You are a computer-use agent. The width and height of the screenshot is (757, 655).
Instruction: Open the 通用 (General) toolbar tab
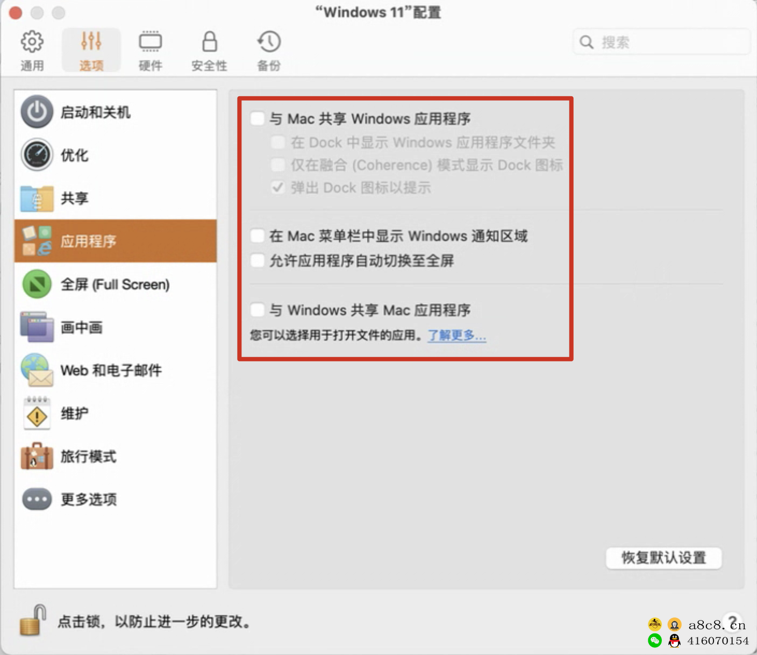(x=32, y=51)
